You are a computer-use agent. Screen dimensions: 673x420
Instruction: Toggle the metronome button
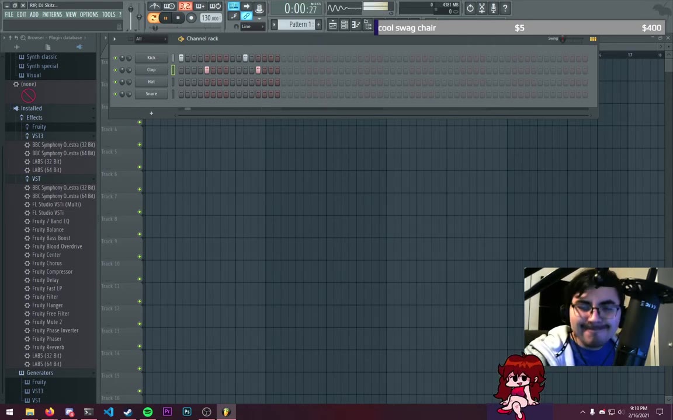154,6
